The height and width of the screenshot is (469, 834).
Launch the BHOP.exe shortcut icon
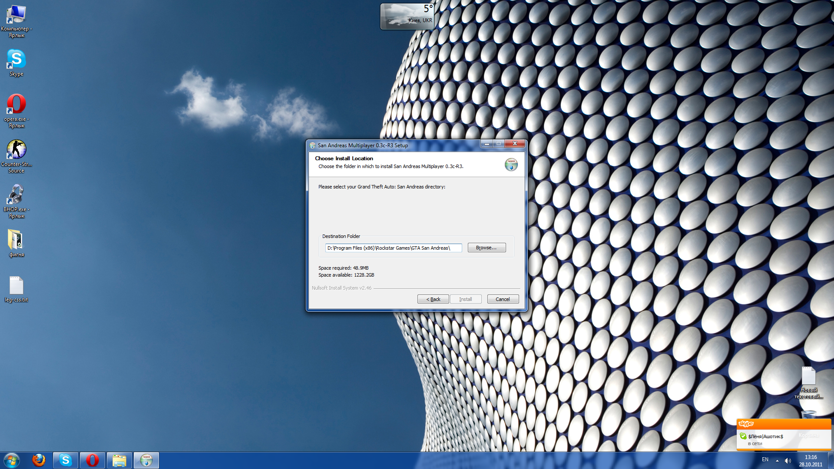[x=17, y=195]
